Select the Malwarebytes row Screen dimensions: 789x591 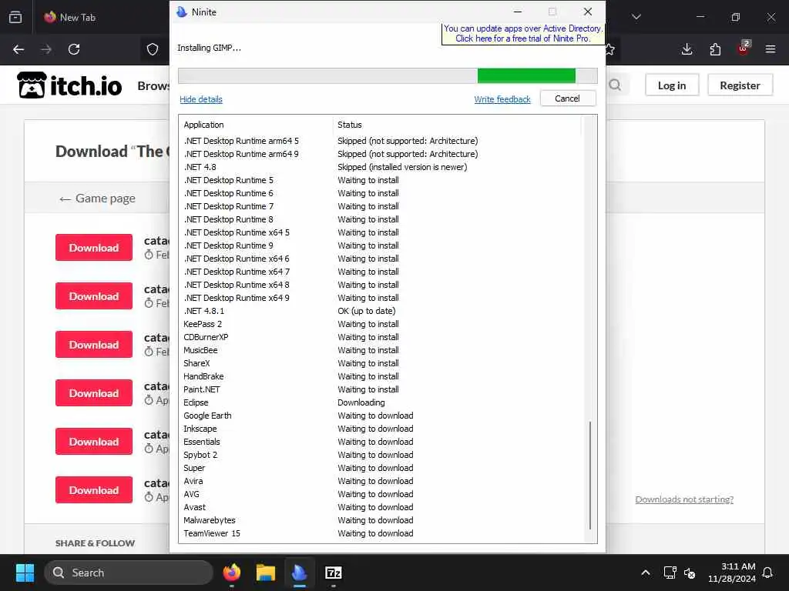(x=382, y=520)
